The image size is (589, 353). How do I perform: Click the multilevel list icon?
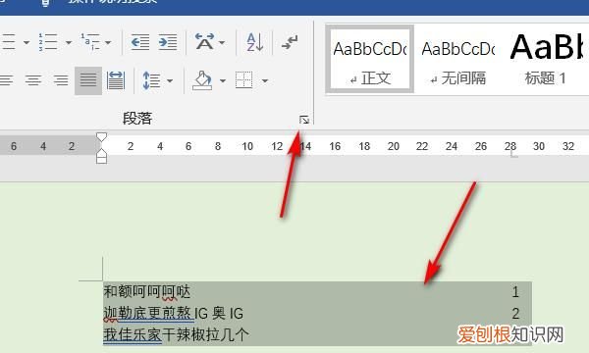pyautogui.click(x=90, y=42)
